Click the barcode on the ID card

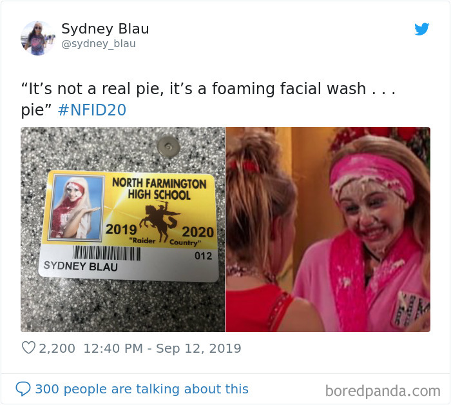107,253
